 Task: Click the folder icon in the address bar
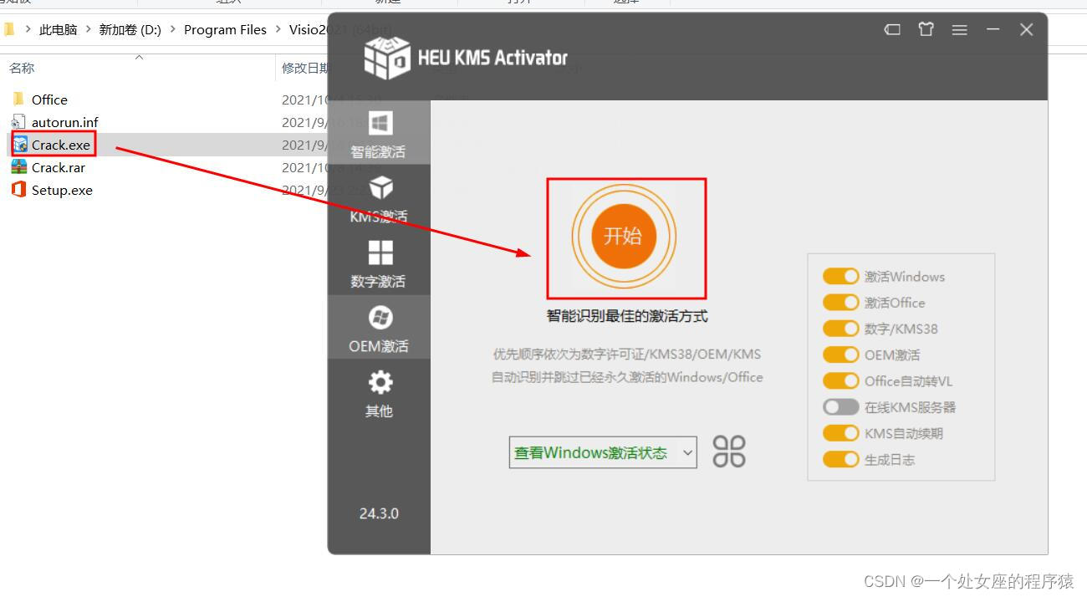coord(9,29)
